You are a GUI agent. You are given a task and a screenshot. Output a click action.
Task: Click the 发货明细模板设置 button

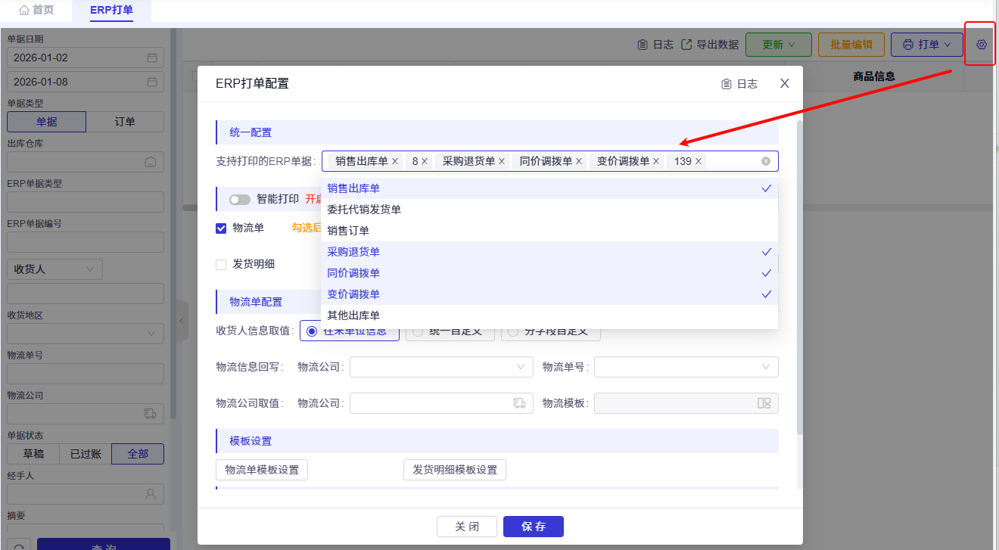point(455,470)
